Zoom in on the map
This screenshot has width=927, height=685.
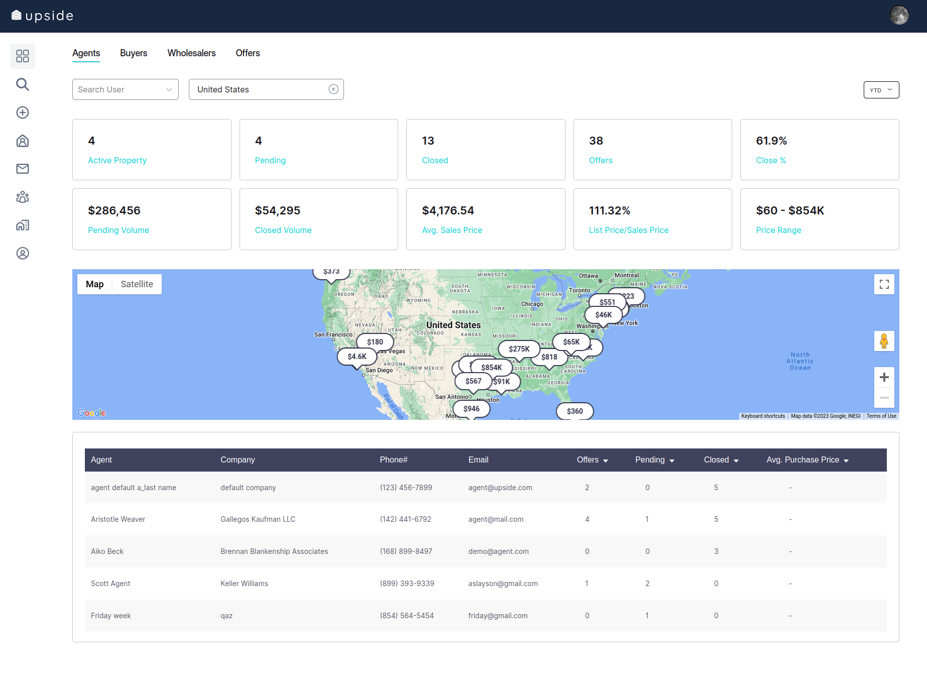point(884,377)
